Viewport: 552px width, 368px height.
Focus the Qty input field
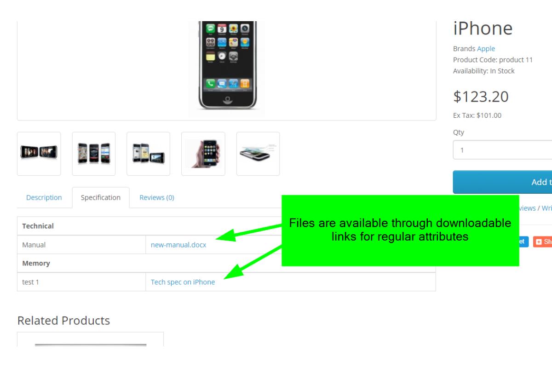click(502, 150)
